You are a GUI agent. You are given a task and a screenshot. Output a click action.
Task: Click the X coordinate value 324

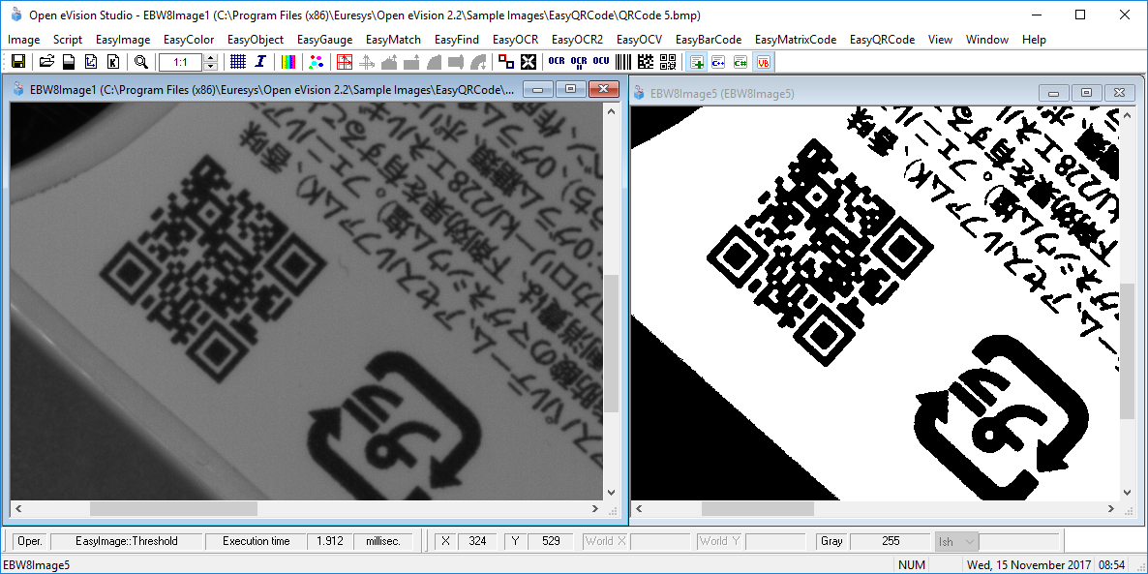(477, 541)
